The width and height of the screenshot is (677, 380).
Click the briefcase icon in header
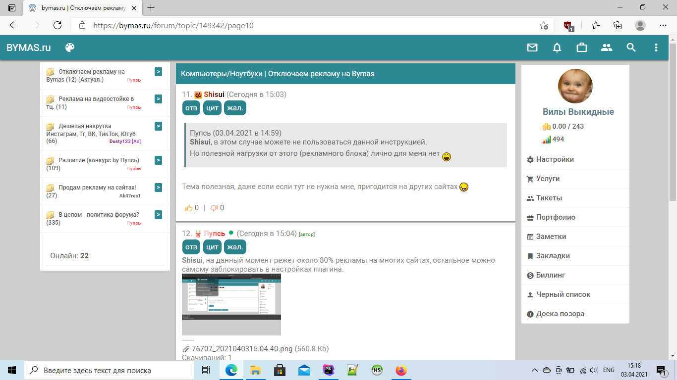(x=582, y=47)
